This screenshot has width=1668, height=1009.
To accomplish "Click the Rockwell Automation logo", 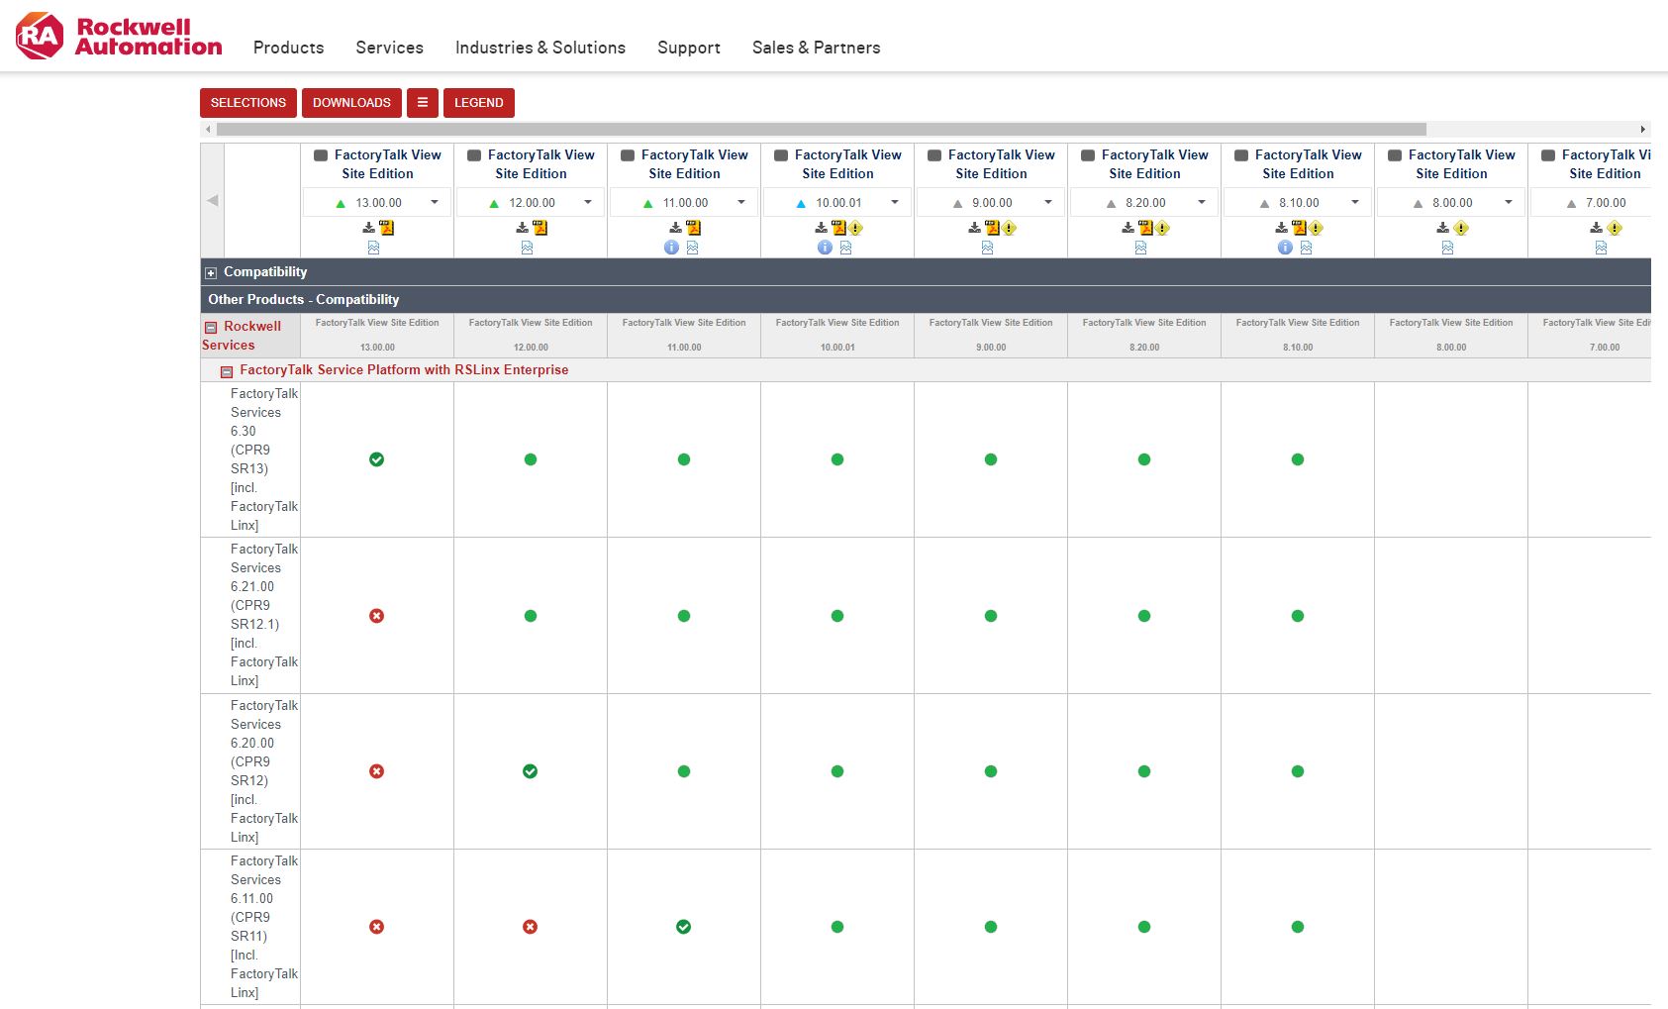I will (x=119, y=37).
